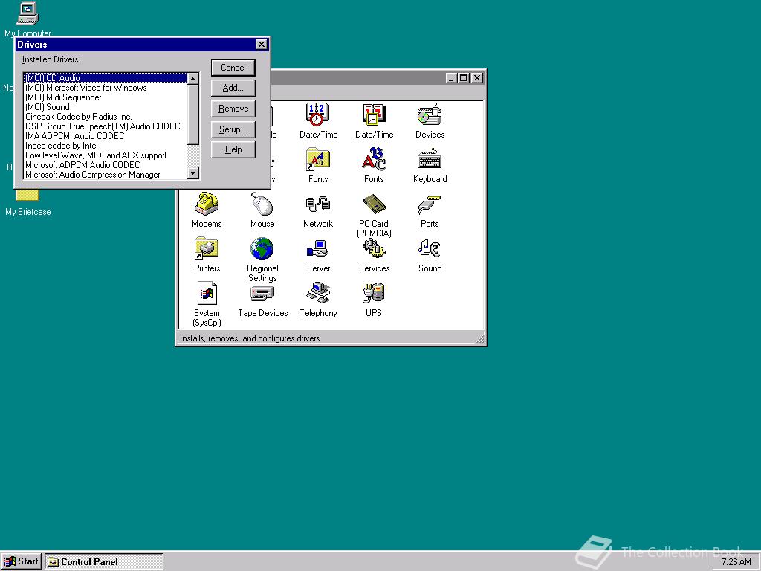Select (MCI) Microsoft Video for Windows
This screenshot has width=761, height=571.
[x=106, y=88]
